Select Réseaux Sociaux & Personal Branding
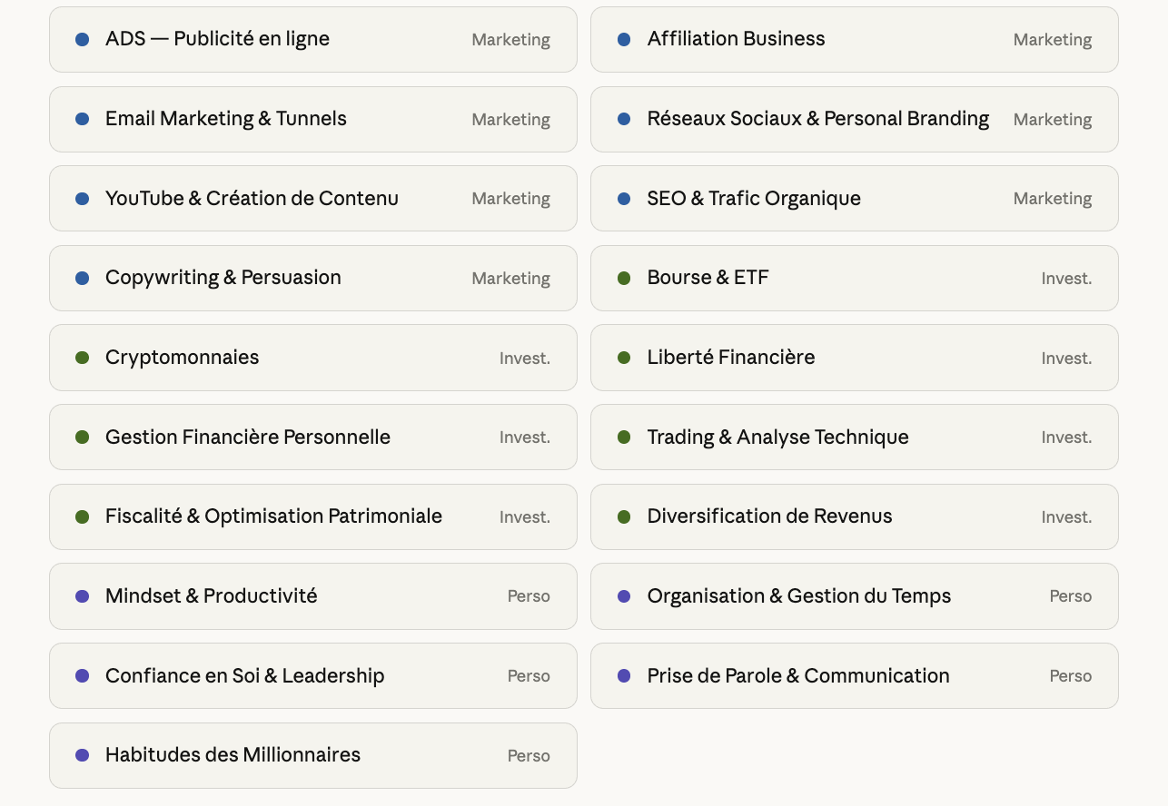Screen dimensions: 1168x806 [817, 119]
